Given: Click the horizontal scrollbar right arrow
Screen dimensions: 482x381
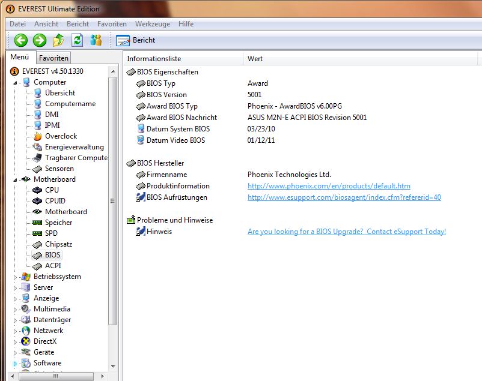Looking at the screenshot, I should (x=102, y=376).
